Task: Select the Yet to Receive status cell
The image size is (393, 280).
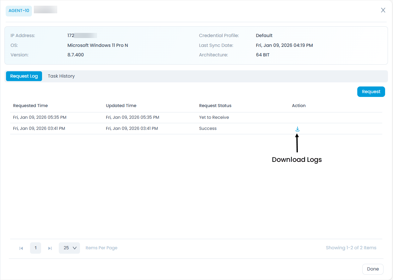Action: 214,117
